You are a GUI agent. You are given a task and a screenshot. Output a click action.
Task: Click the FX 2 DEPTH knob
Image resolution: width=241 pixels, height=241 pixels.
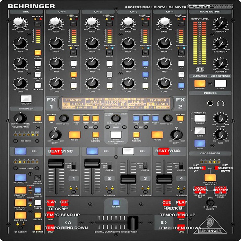click(x=176, y=135)
